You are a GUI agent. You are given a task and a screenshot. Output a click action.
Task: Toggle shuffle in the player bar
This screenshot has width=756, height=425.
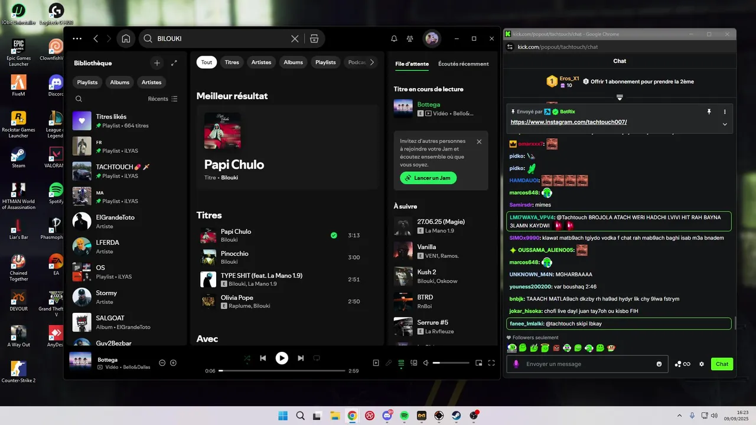(x=247, y=358)
